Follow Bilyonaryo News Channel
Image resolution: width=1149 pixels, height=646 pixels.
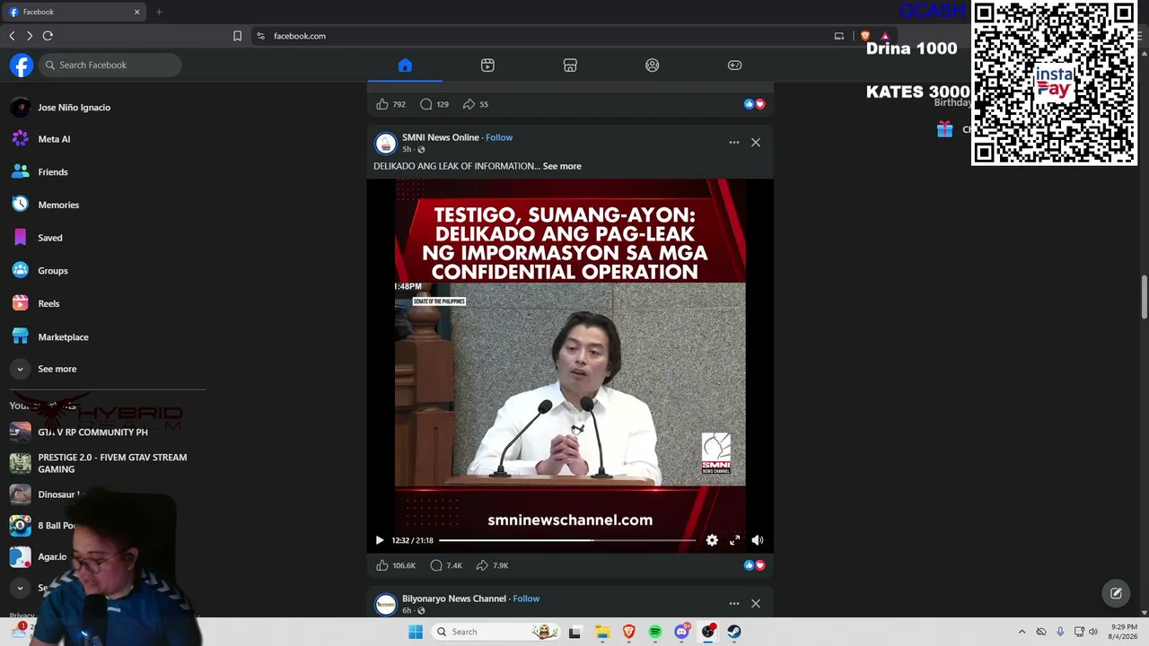(526, 598)
